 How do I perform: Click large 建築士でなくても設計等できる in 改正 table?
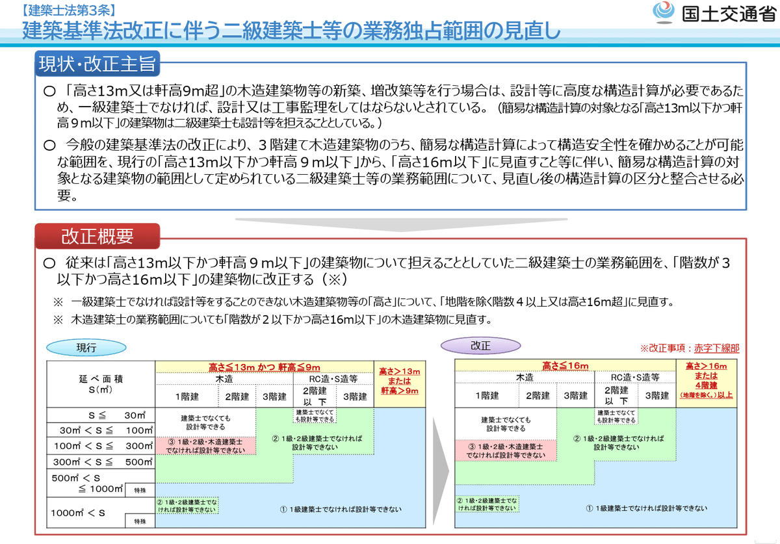click(506, 423)
